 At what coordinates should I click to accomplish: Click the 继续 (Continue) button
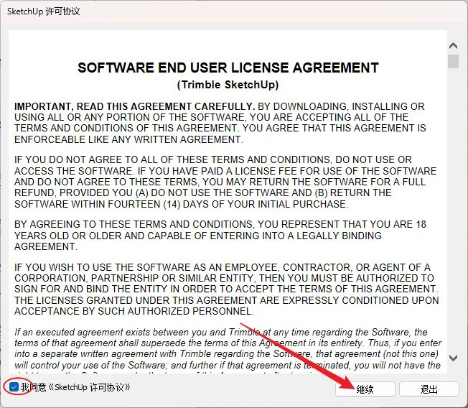pyautogui.click(x=365, y=389)
